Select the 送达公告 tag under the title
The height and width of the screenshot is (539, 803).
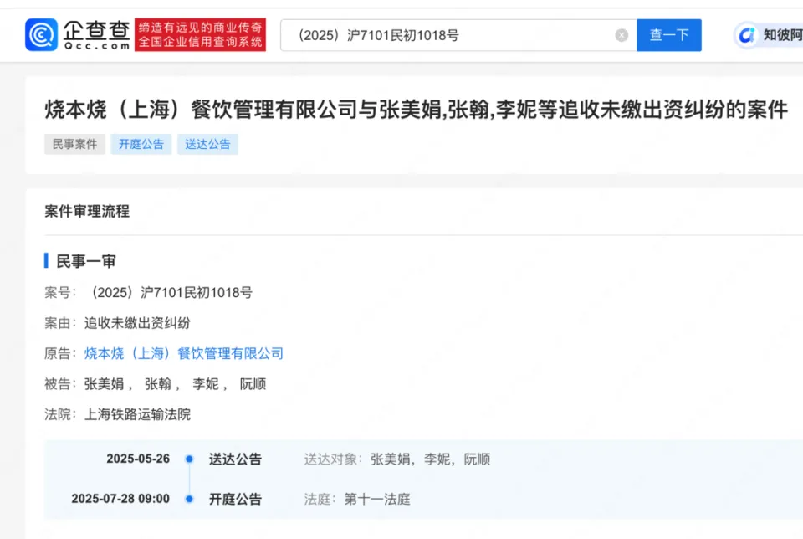(207, 144)
